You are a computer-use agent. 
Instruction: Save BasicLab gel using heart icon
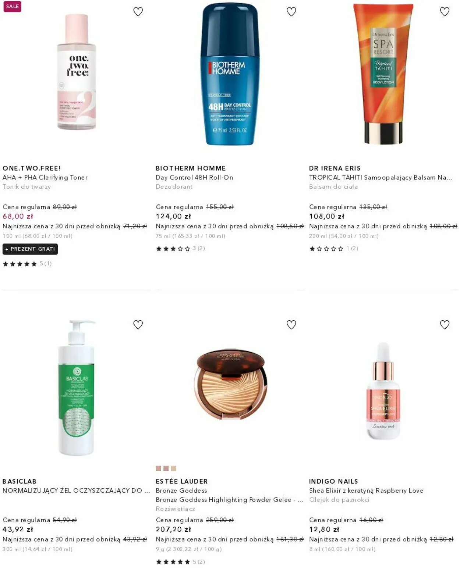coord(138,325)
